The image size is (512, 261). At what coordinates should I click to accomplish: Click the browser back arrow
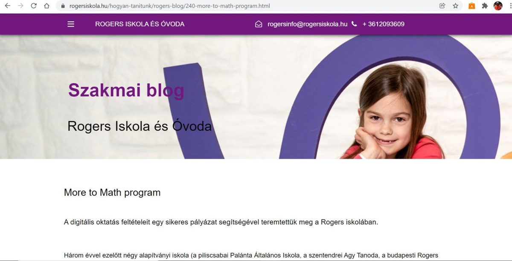(8, 6)
